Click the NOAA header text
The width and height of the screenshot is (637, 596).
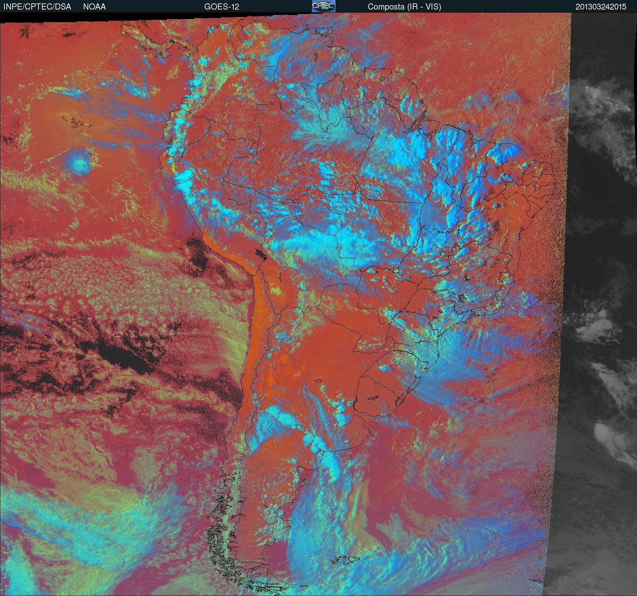tap(94, 7)
